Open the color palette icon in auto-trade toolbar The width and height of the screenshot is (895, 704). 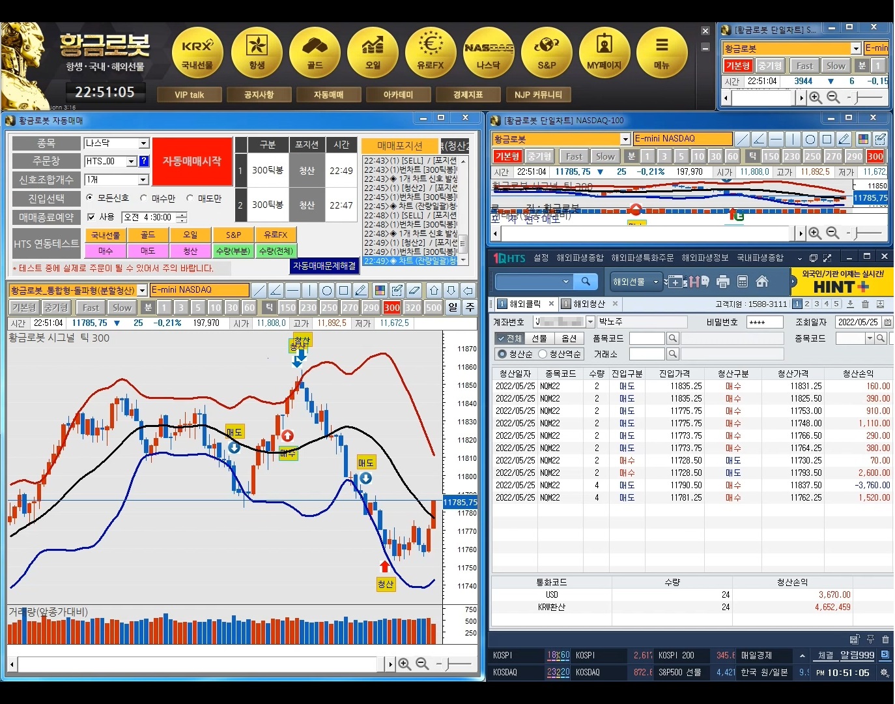(x=380, y=290)
